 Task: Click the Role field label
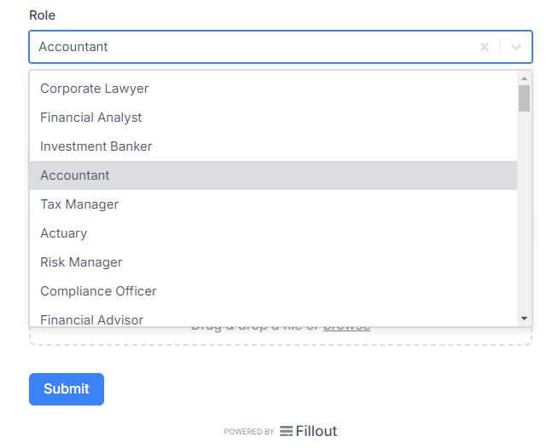42,15
